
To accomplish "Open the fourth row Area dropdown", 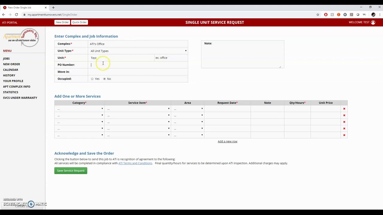I will (x=188, y=129).
